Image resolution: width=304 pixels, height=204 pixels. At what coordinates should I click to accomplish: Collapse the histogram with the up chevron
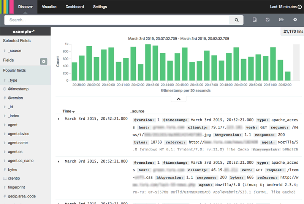[179, 99]
